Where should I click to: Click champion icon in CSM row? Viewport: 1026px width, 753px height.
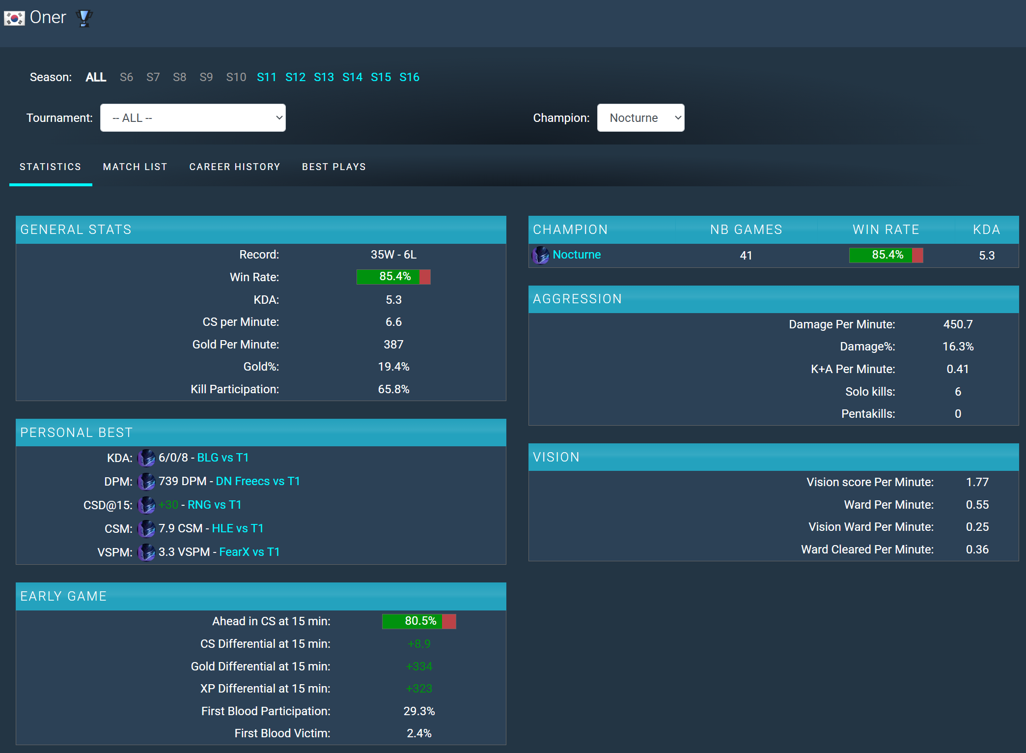[x=146, y=529]
